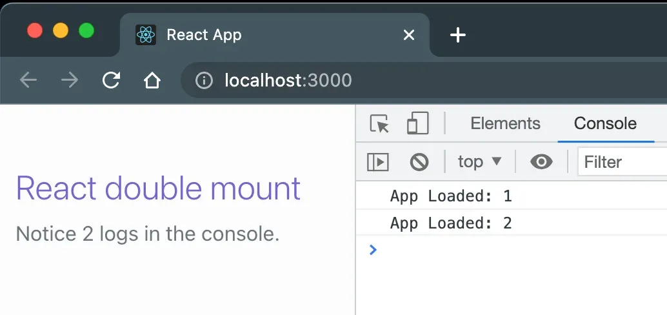Screen dimensions: 667x315
Task: Show the console sidebar panel
Action: tap(378, 162)
